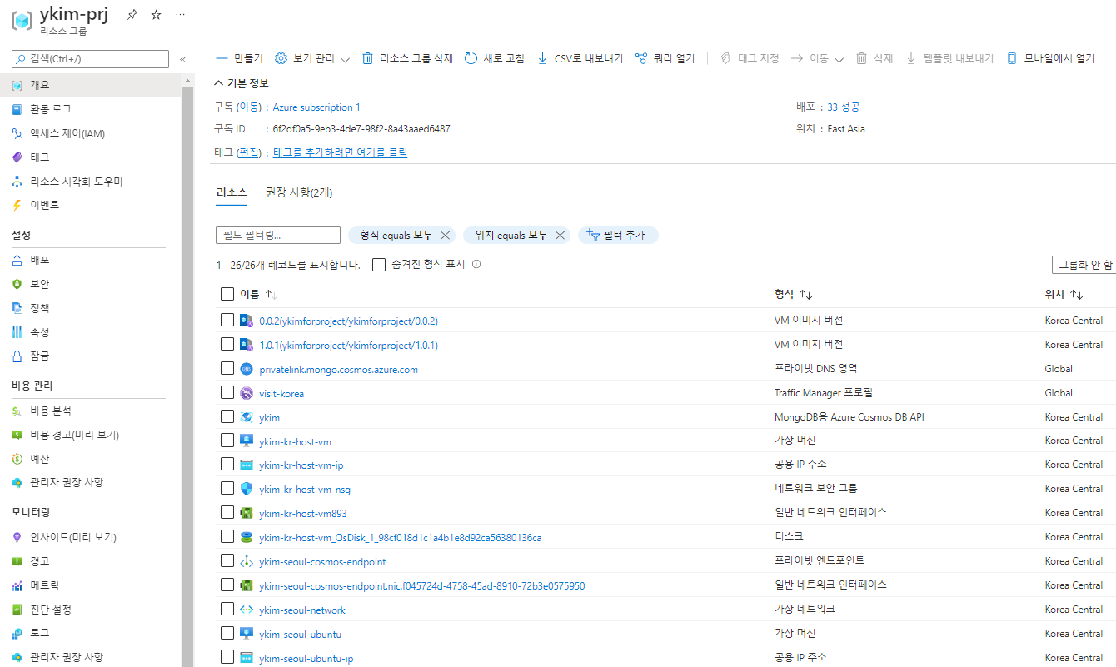Click 리소스 그룹 삭제 button
The image size is (1116, 667).
tap(408, 58)
